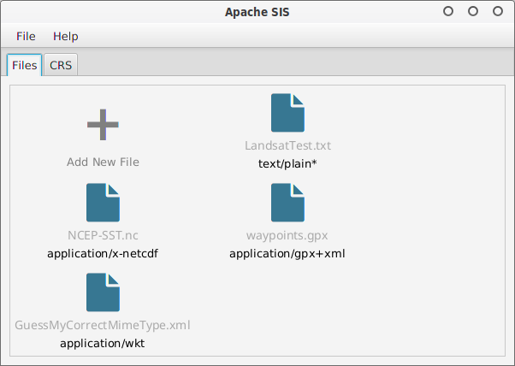Select the NCEP-SST.nc file icon

point(103,203)
